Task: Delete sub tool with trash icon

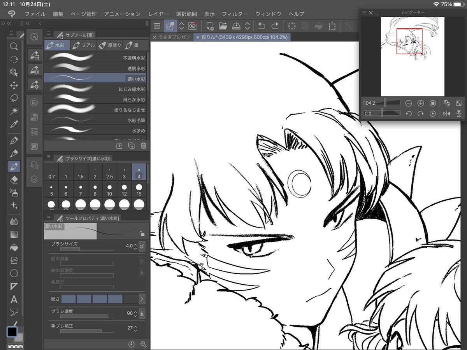Action: pos(144,146)
